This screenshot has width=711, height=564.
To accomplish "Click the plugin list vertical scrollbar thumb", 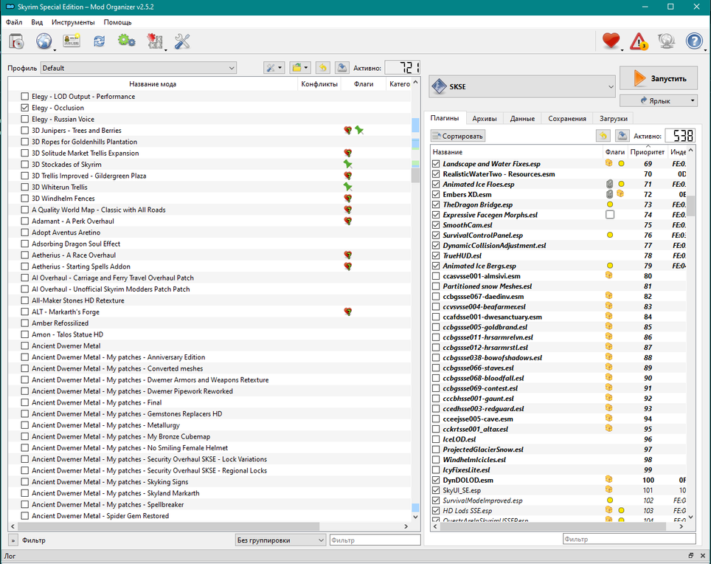I will [x=690, y=205].
